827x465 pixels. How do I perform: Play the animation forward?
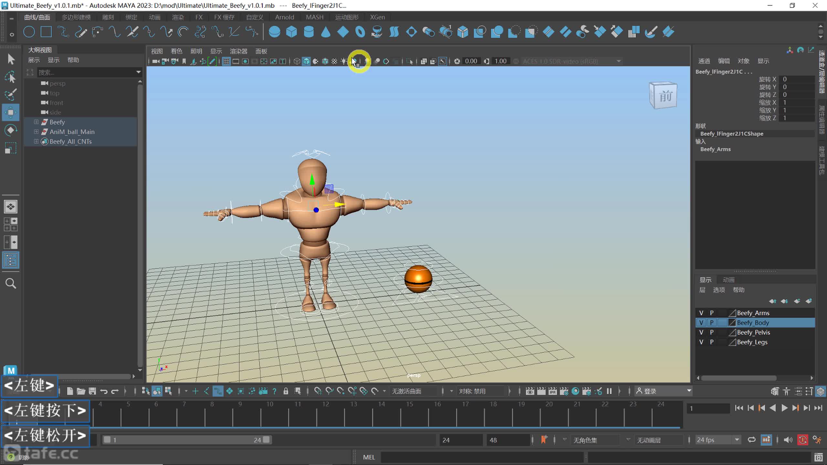click(x=784, y=408)
